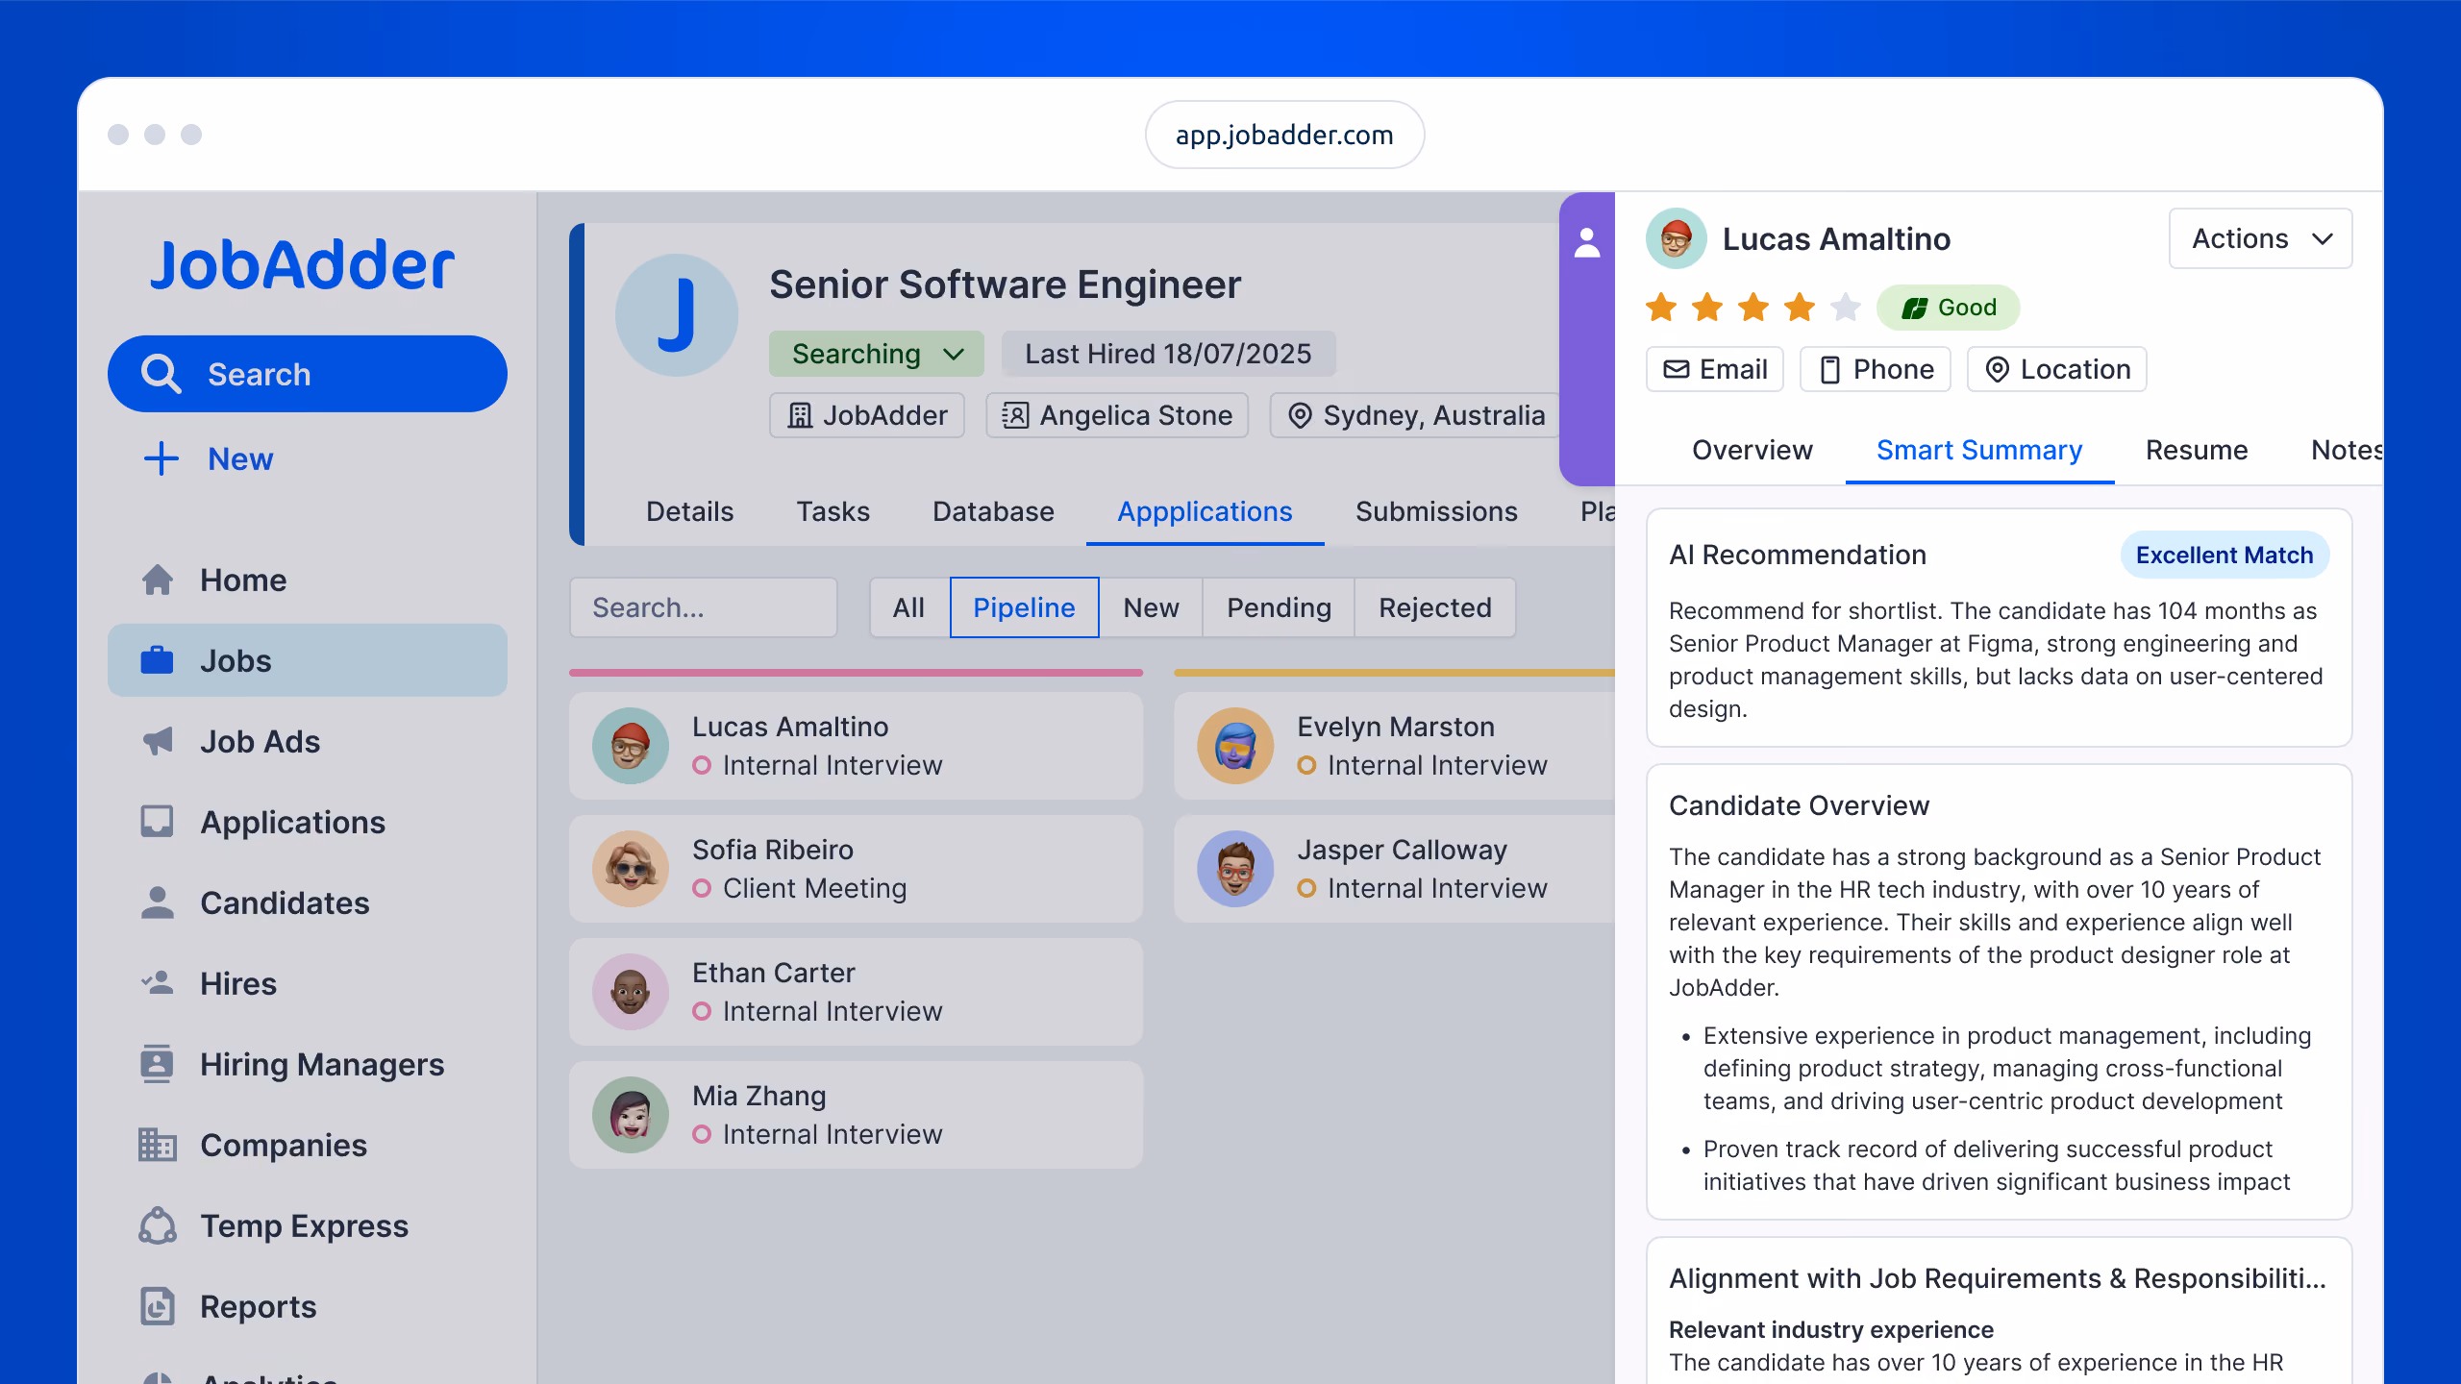Image resolution: width=2461 pixels, height=1384 pixels.
Task: Open Sofia Ribeiro candidate card
Action: (856, 869)
